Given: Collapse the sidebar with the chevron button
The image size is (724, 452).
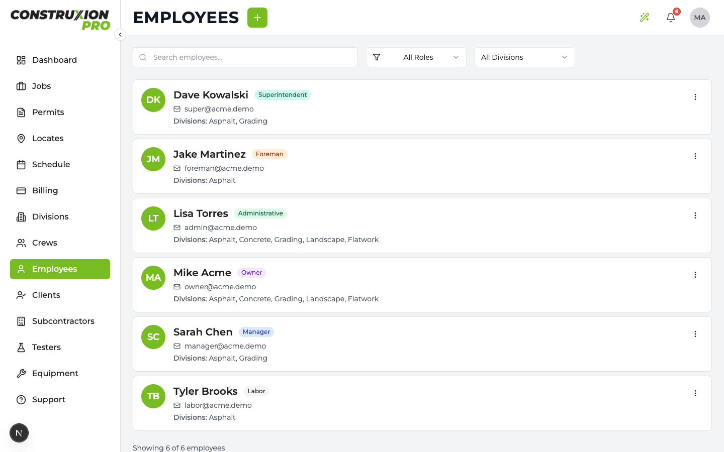Looking at the screenshot, I should 120,35.
